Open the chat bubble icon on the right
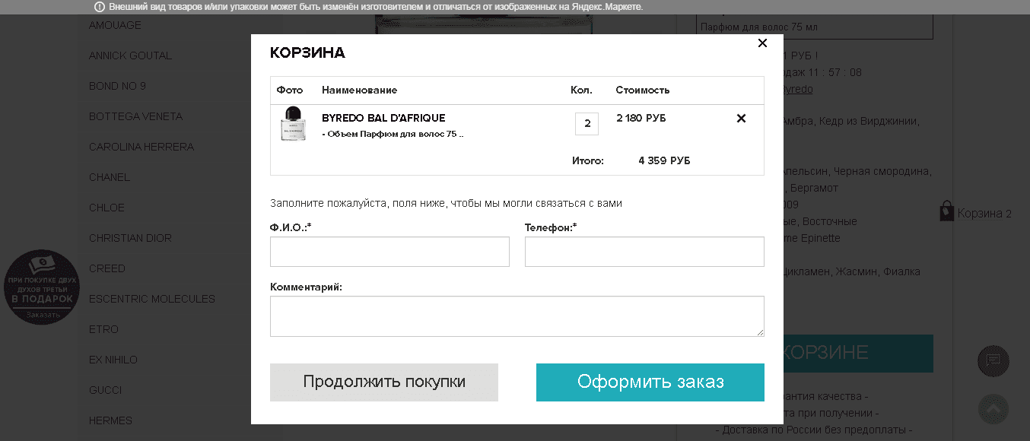The height and width of the screenshot is (441, 1030). (993, 362)
